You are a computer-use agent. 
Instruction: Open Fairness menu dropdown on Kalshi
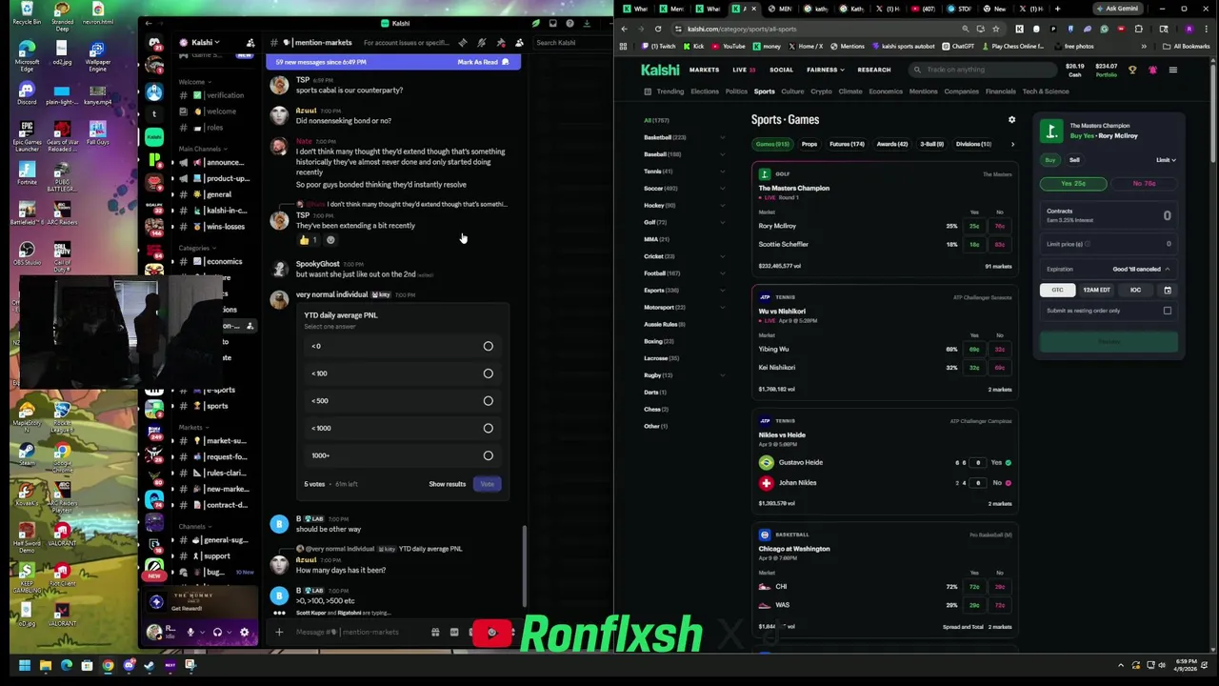(825, 70)
